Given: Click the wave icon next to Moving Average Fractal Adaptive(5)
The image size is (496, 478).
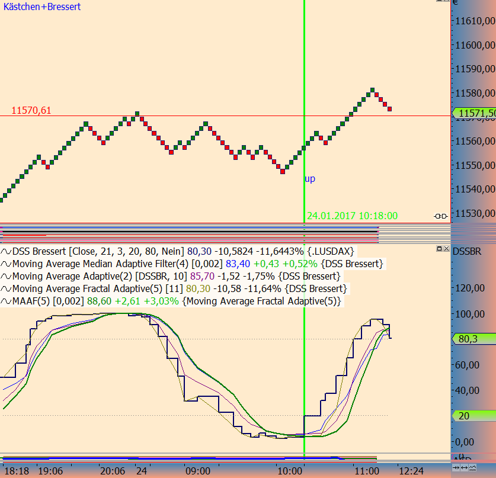Looking at the screenshot, I should coord(6,288).
